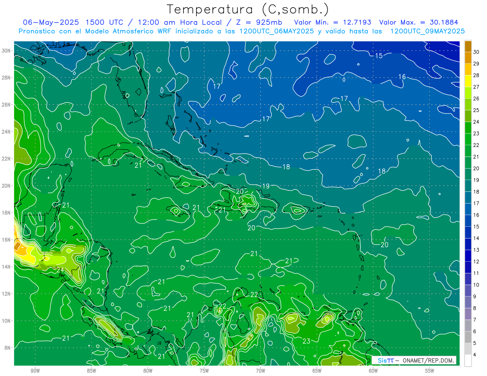Click the 8N latitude axis label
487x376 pixels.
7,348
